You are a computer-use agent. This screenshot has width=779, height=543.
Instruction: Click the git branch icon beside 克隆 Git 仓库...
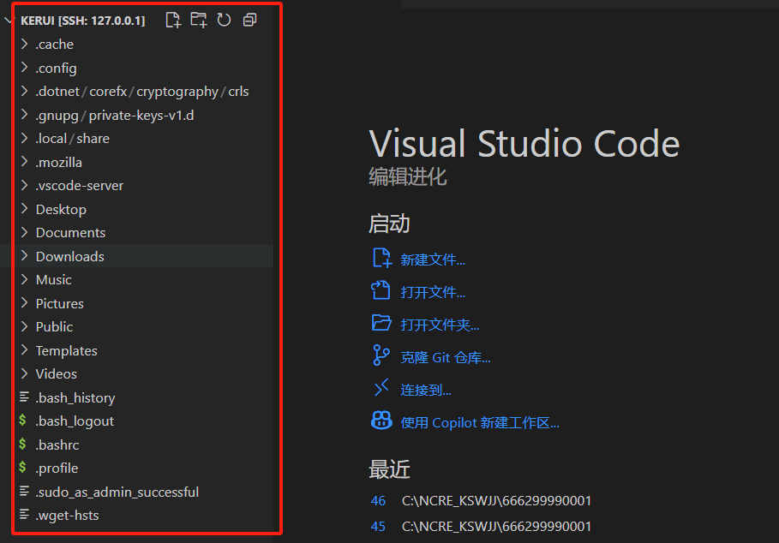point(381,355)
